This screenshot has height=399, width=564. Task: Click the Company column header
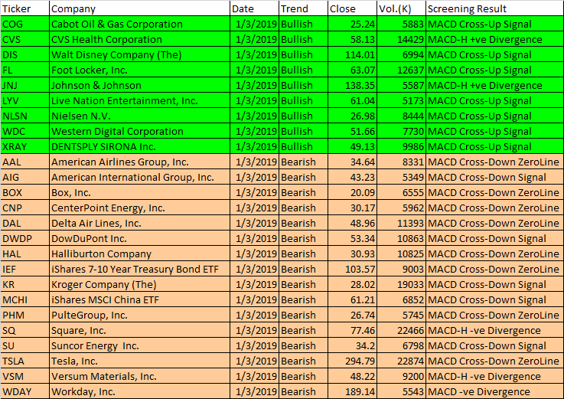coord(139,8)
